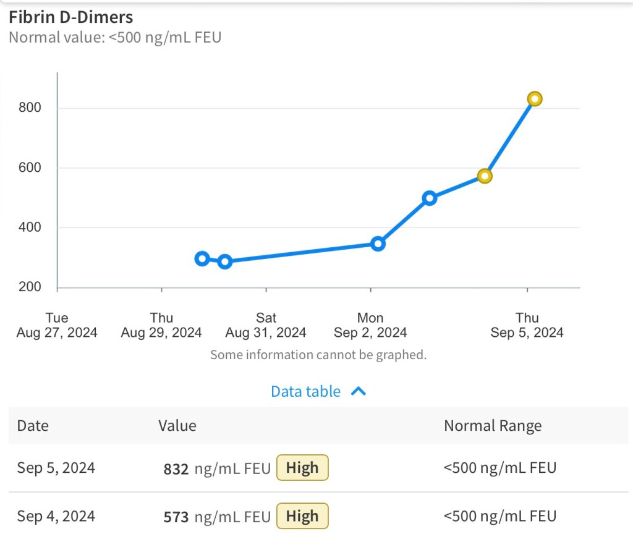Select the Mon Sep 2 blue data point
633x534 pixels.
click(378, 244)
